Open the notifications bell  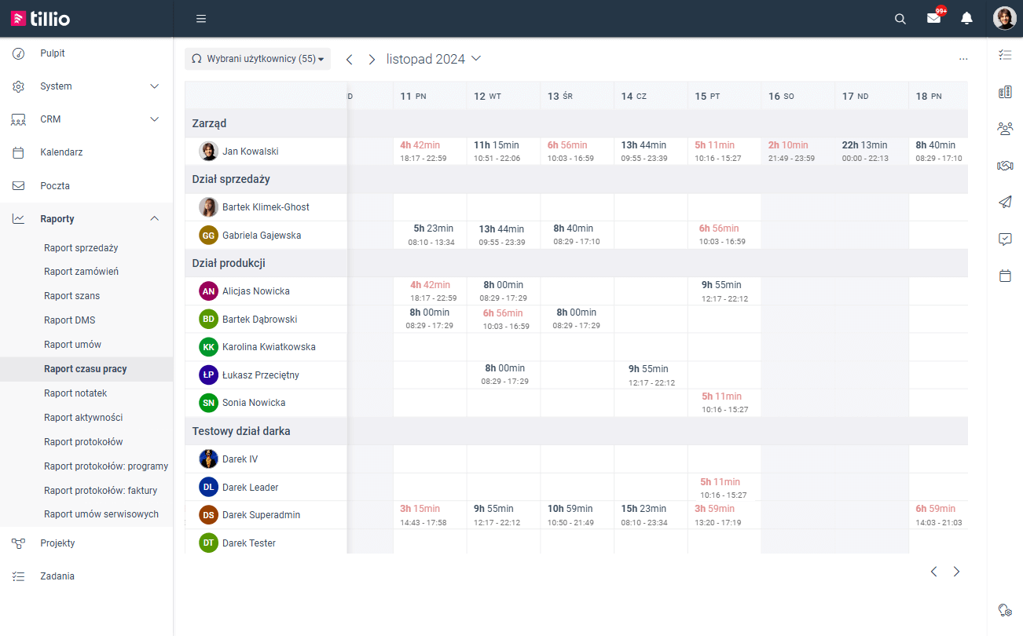967,18
